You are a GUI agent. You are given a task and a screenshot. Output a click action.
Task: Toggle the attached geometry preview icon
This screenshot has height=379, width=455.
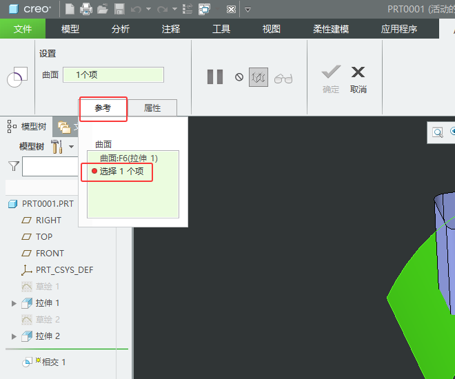pos(259,77)
